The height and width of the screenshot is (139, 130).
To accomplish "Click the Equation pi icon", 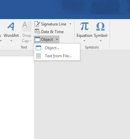I will click(x=85, y=26).
